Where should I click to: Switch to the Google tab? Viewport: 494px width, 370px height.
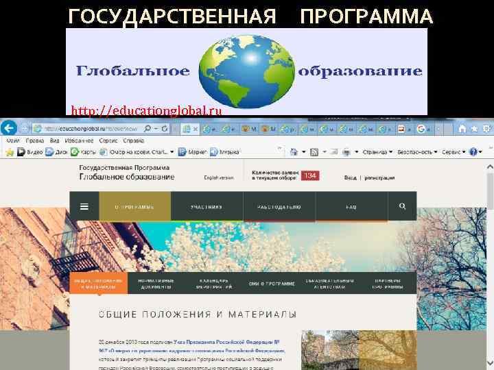coord(424,129)
